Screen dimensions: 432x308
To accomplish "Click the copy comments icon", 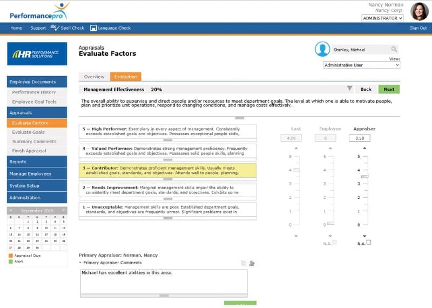I will coord(244,263).
